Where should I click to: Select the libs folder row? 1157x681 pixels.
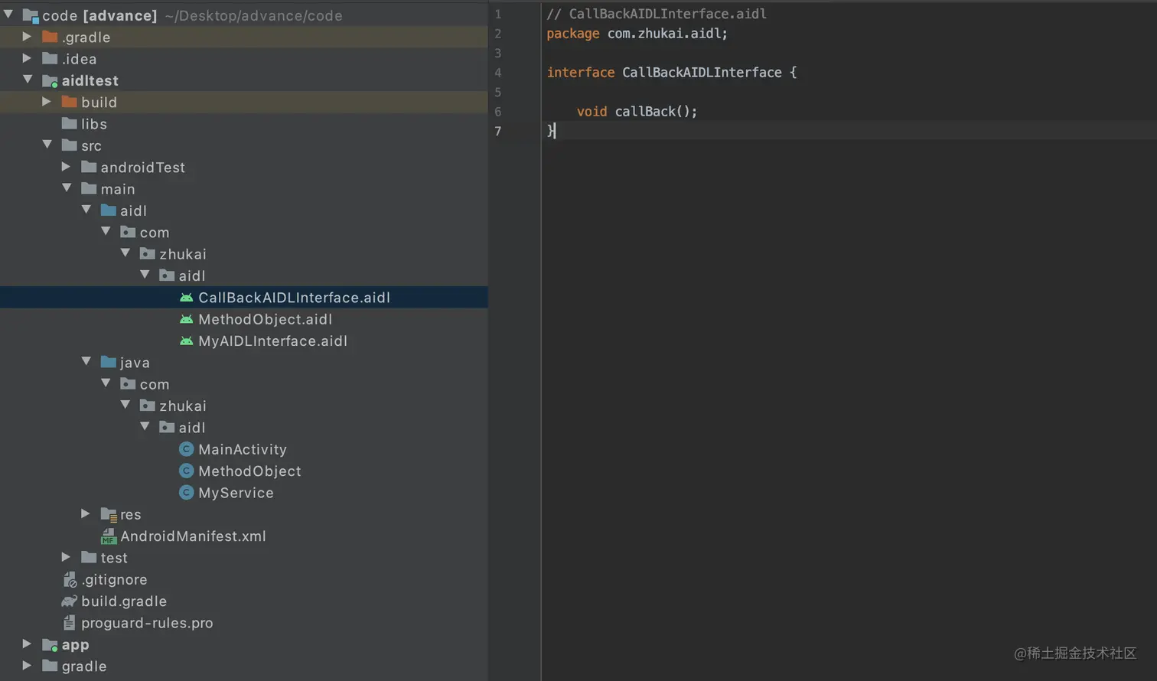tap(244, 123)
